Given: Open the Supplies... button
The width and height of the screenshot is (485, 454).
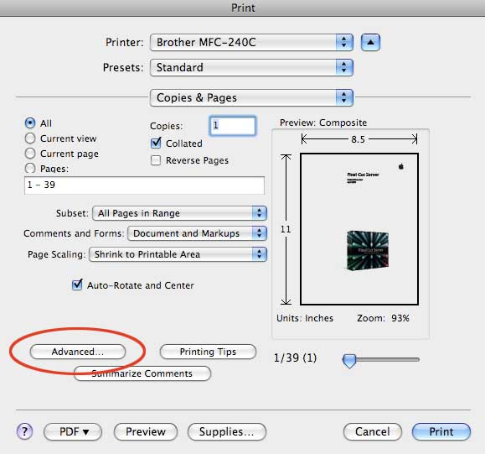Looking at the screenshot, I should tap(227, 431).
